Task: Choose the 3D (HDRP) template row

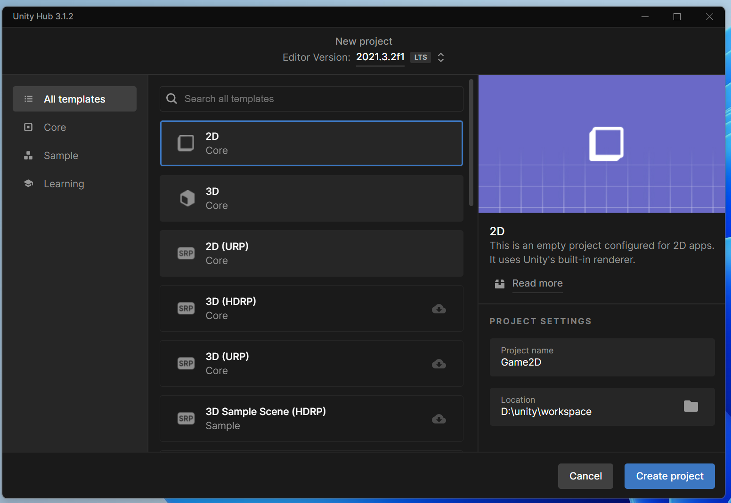Action: 311,309
